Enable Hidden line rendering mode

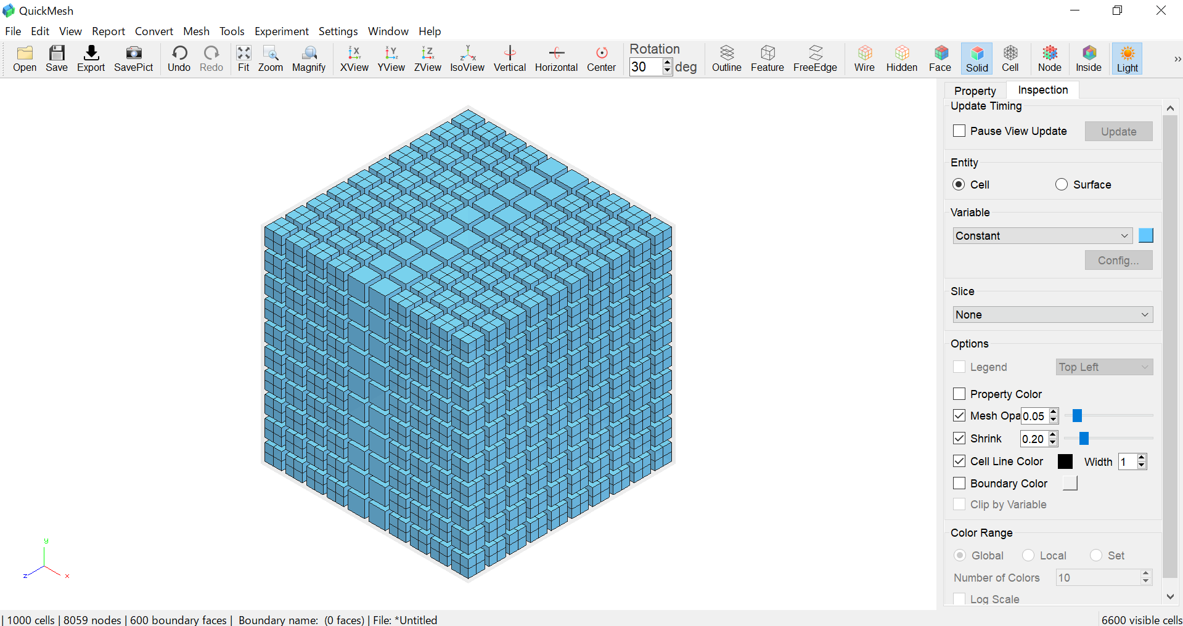[x=902, y=59]
